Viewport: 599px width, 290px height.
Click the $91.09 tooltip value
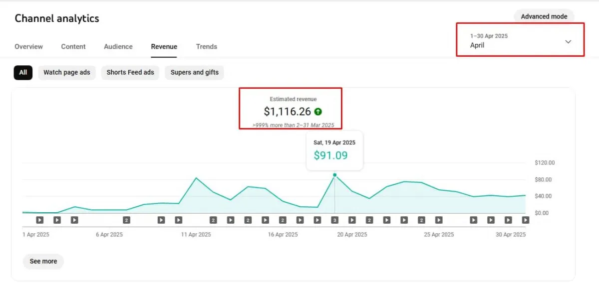[330, 155]
